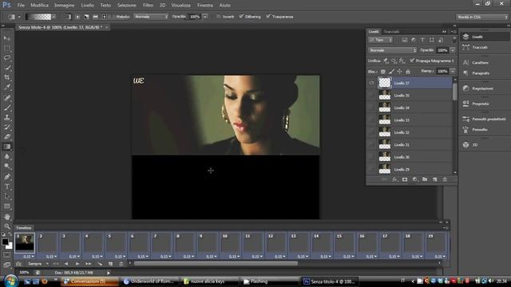
Task: Play the frame animation
Action: (77, 264)
